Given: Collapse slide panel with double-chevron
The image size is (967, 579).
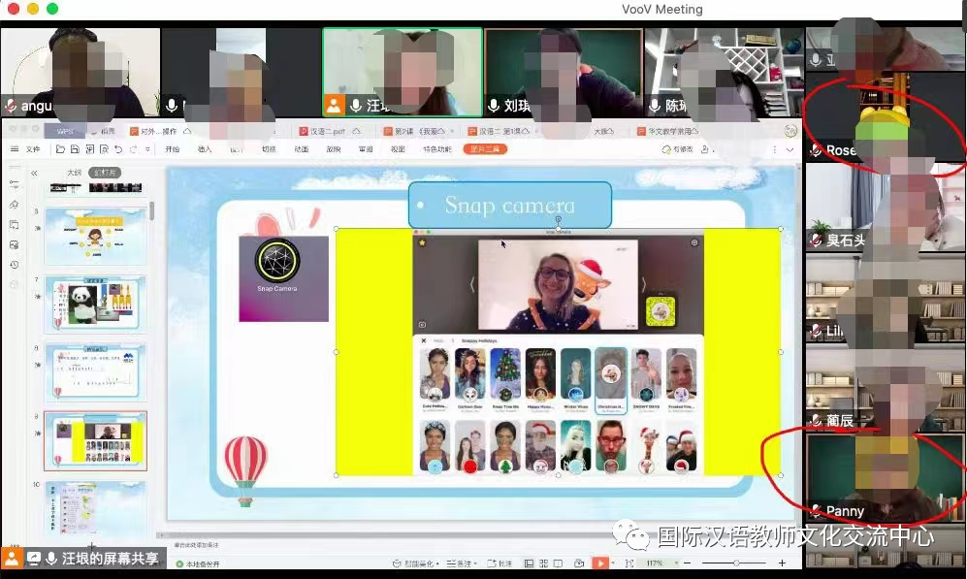Looking at the screenshot, I should (x=35, y=174).
